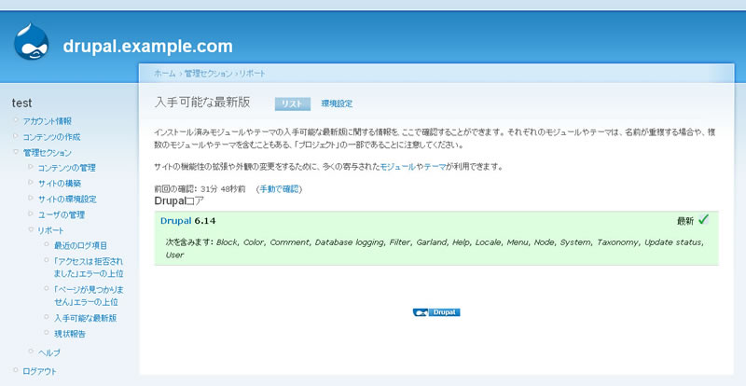Open 「アクセスは拒否されました」エラーの上位 report
Screen dimensions: 746x386
tap(89, 268)
